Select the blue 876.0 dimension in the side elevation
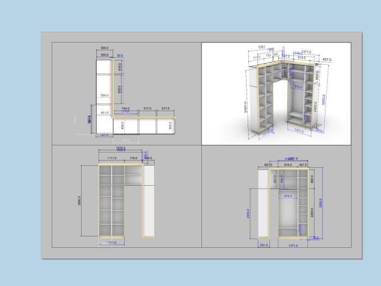Image resolution: width=381 pixels, height=286 pixels. 288,196
